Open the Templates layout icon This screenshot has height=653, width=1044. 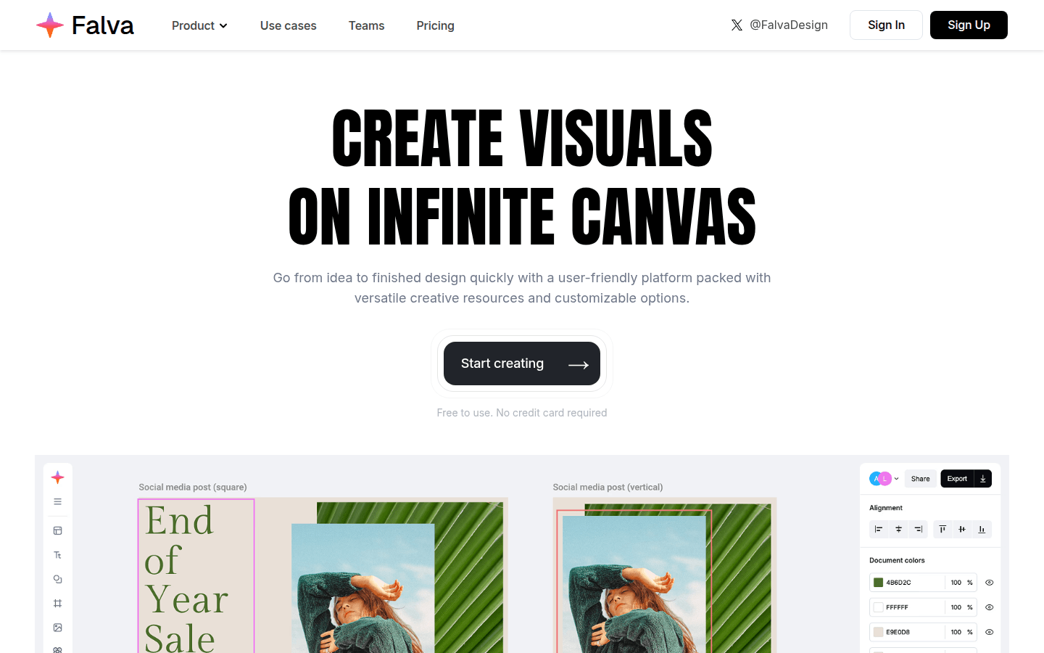57,530
